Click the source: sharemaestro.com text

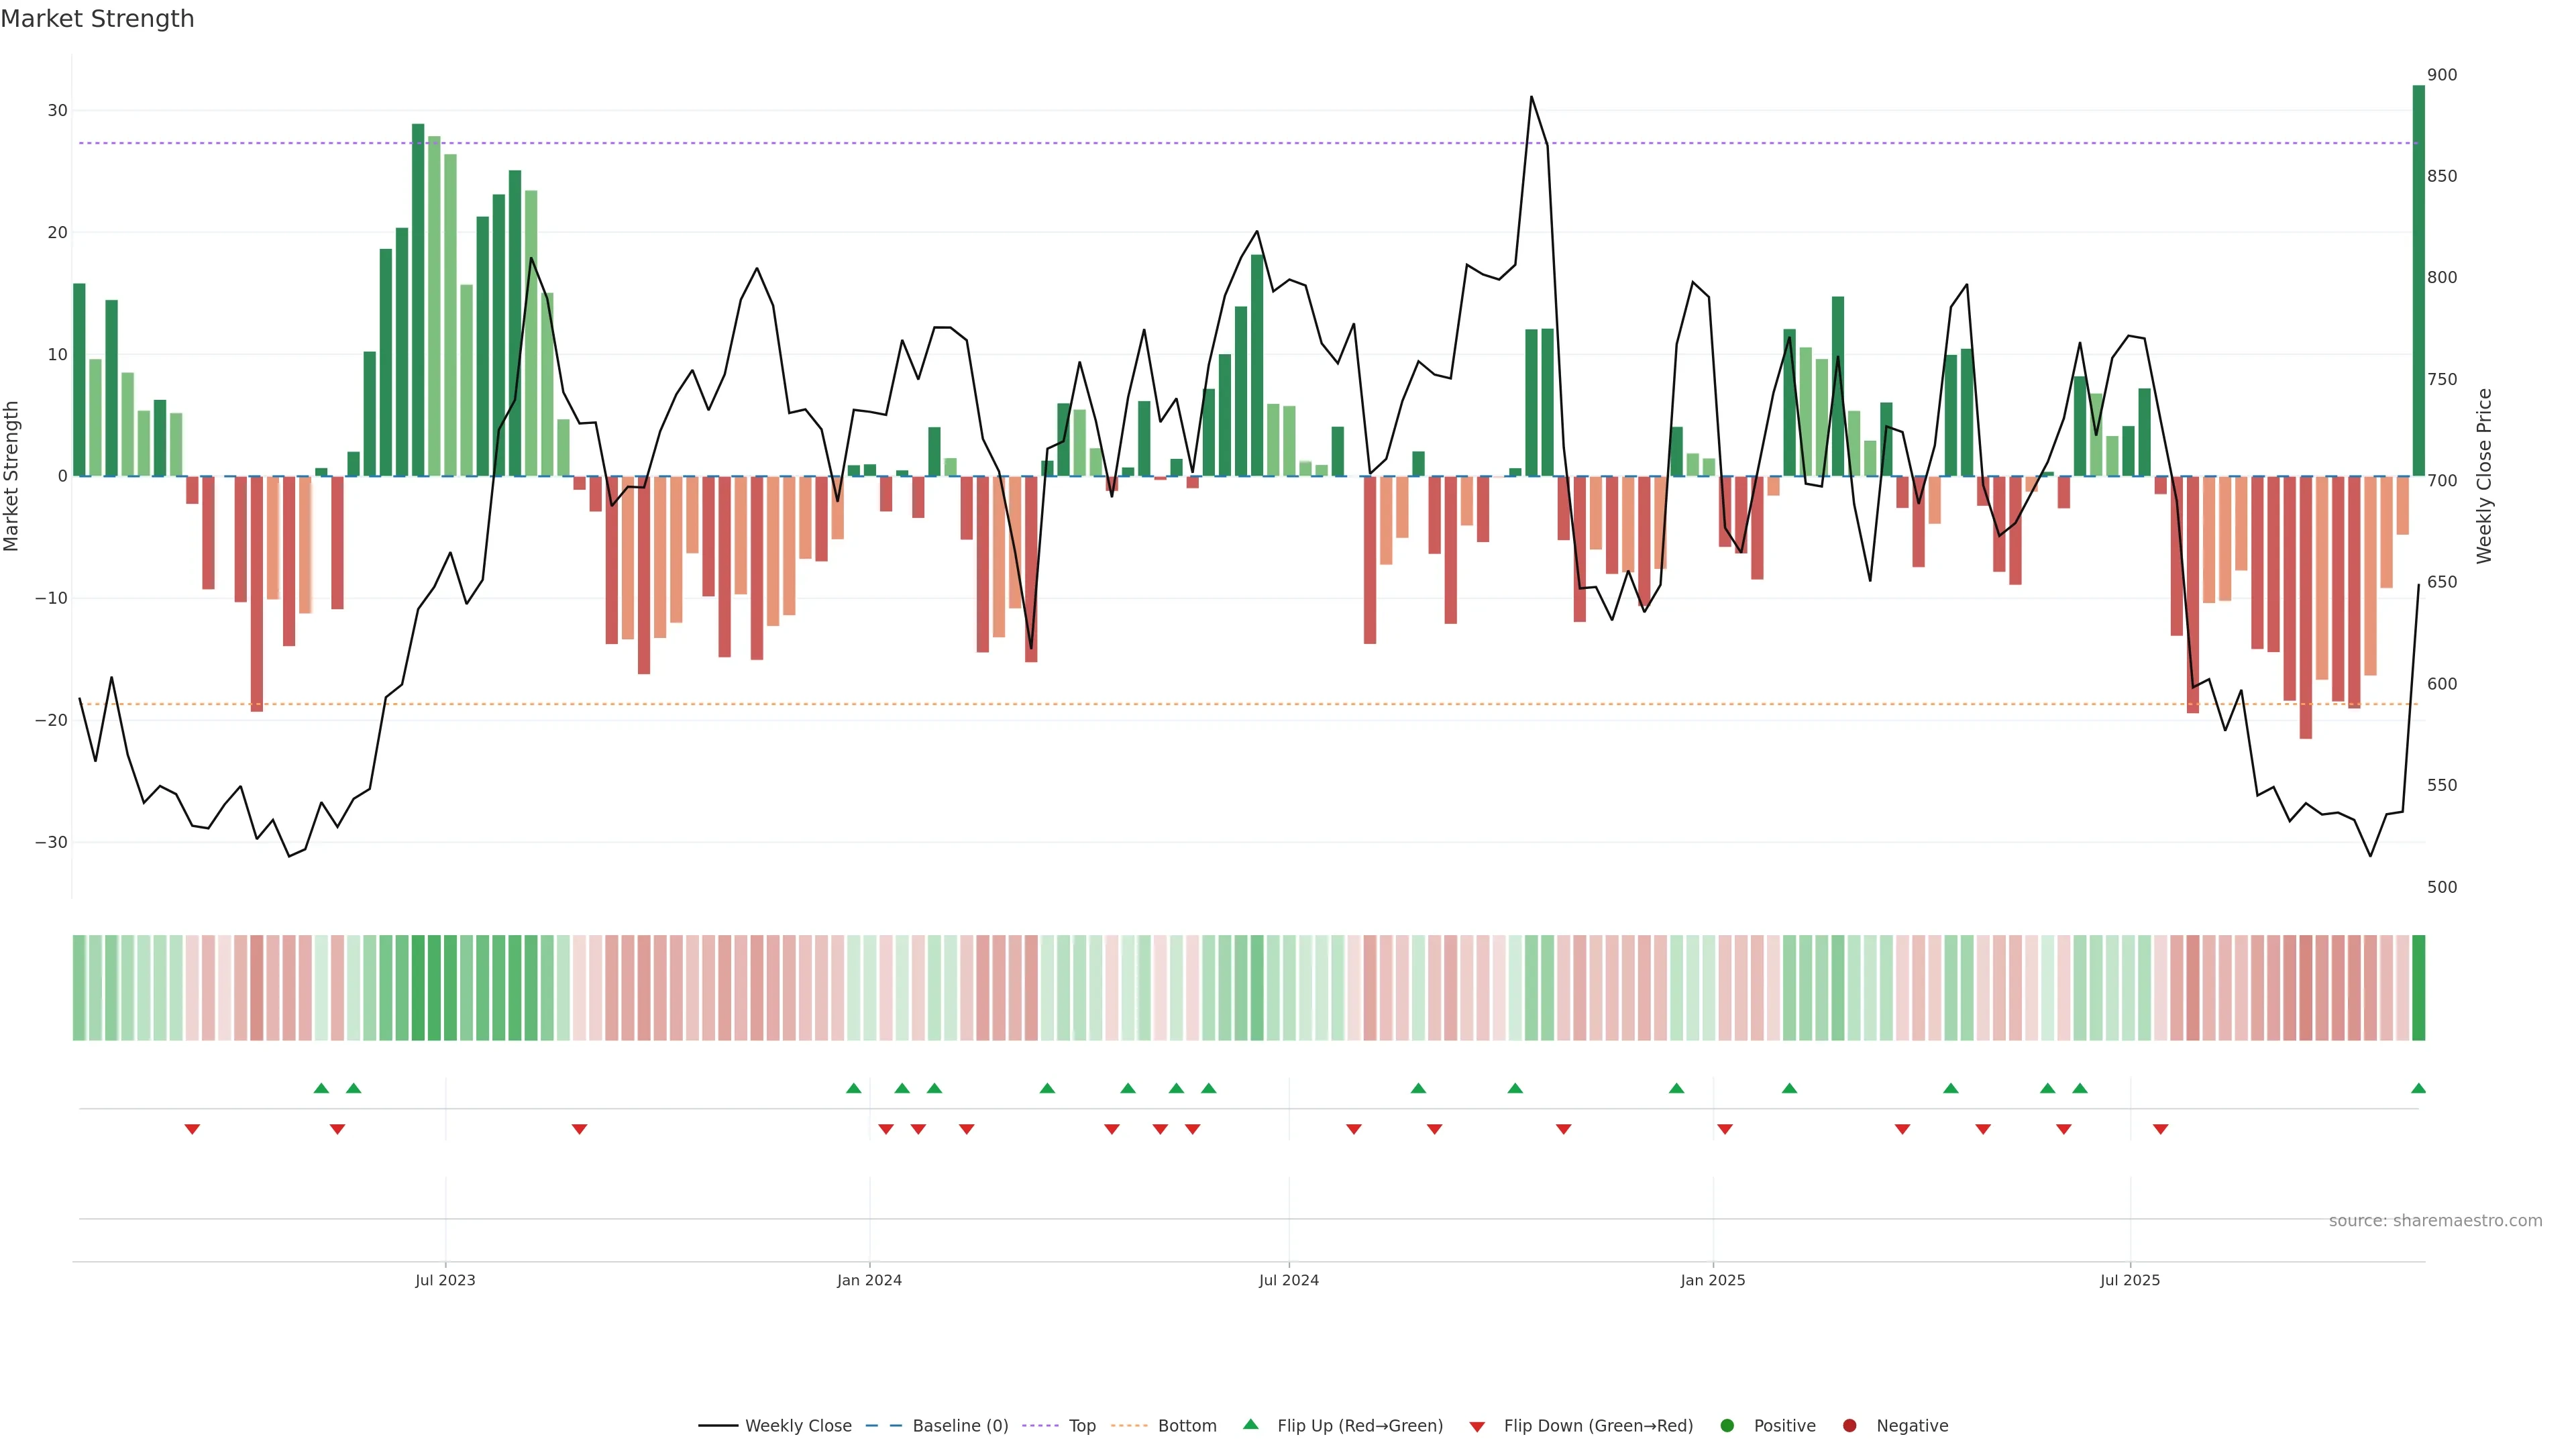[2435, 1221]
